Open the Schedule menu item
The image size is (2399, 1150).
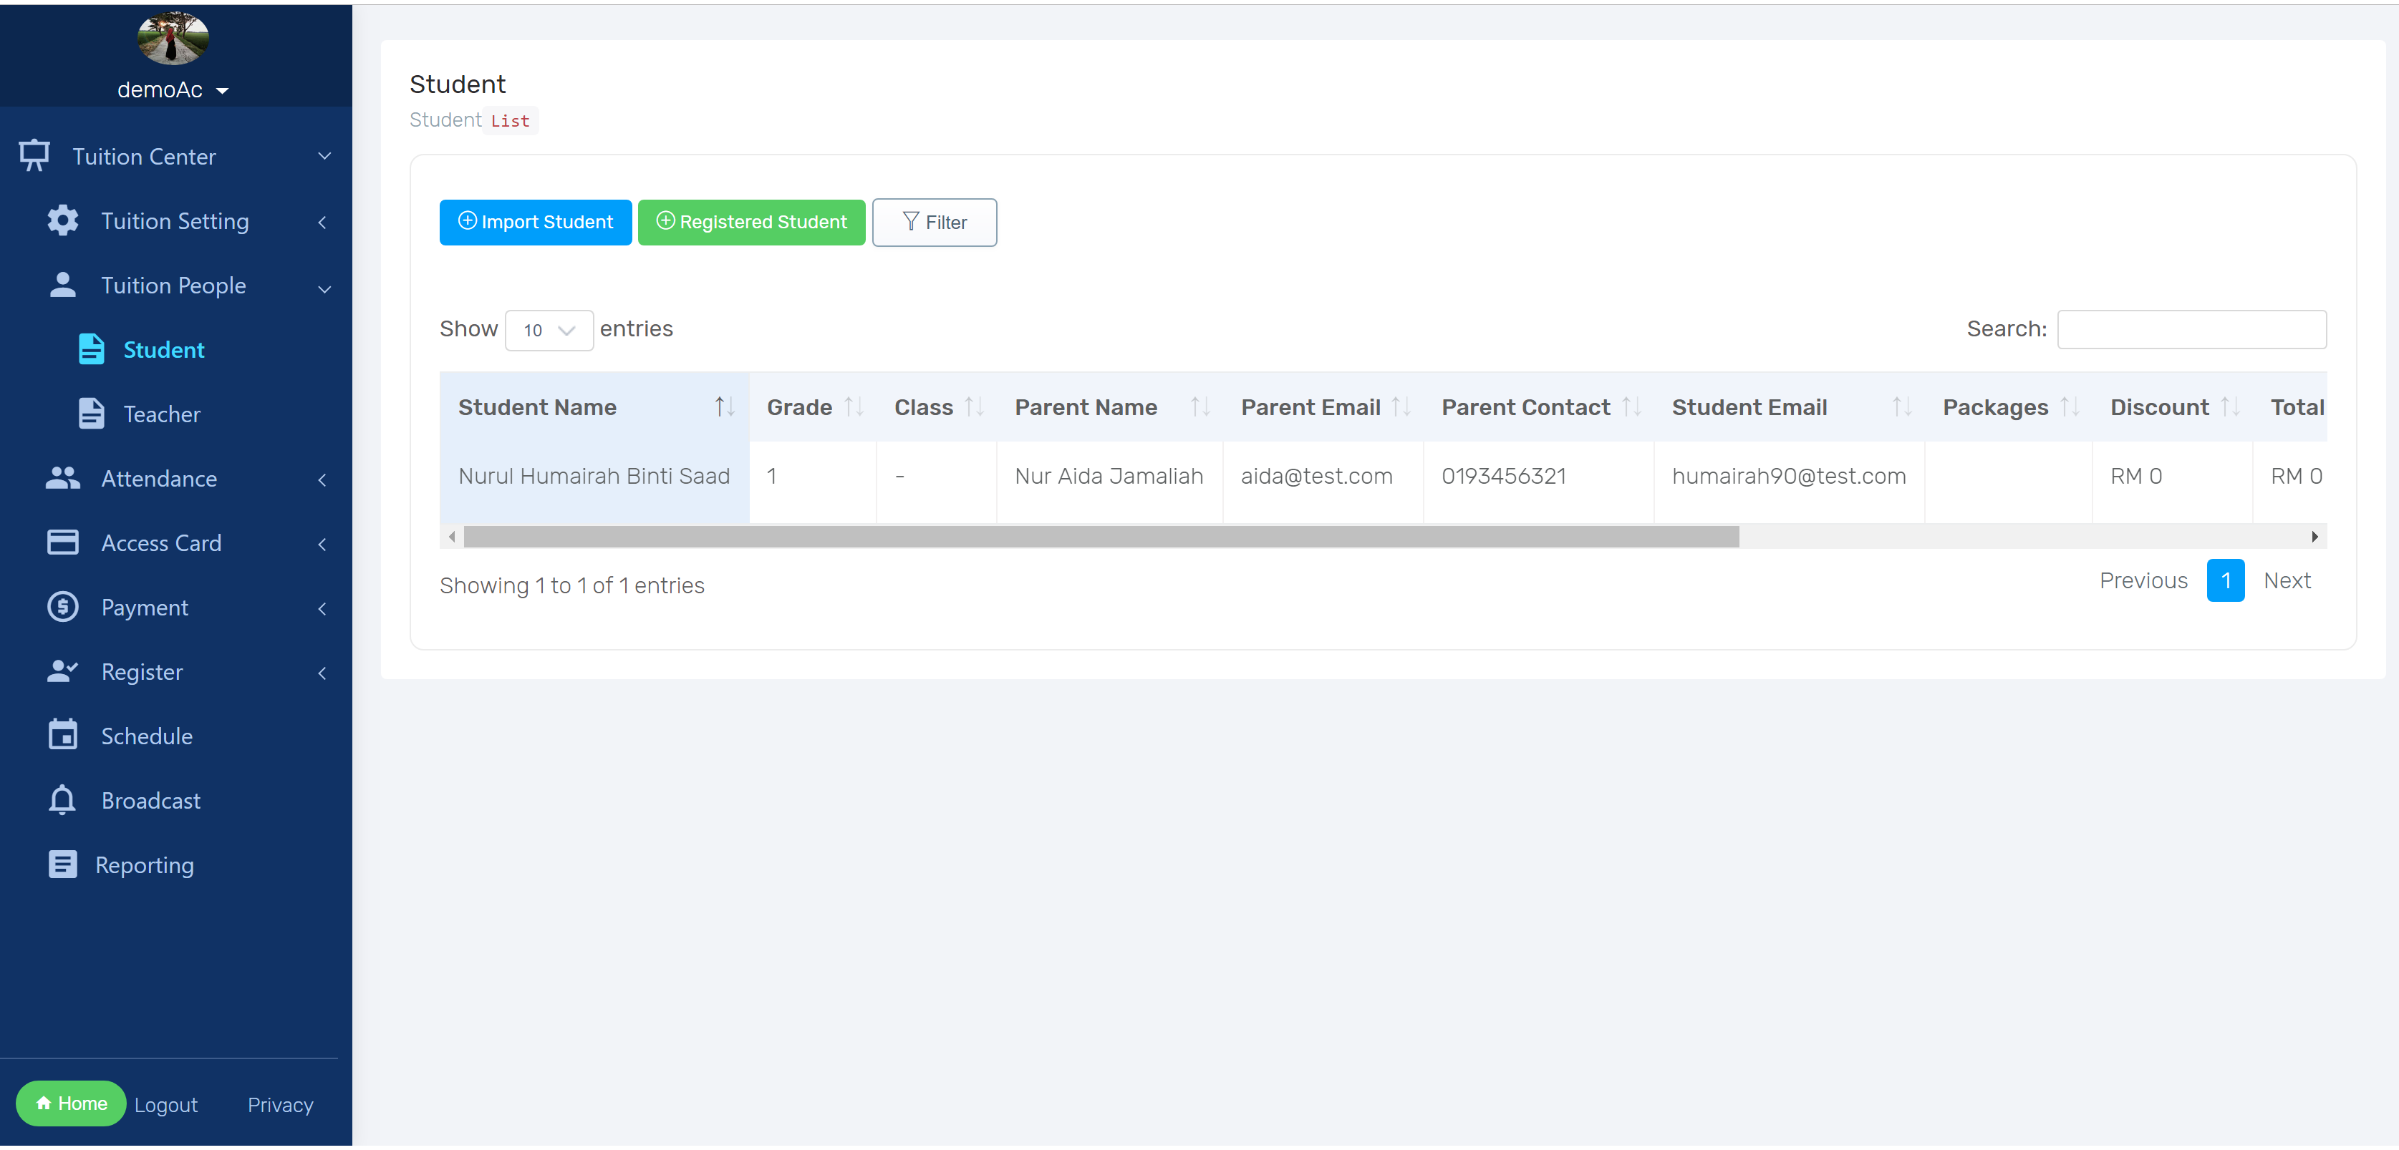tap(147, 736)
